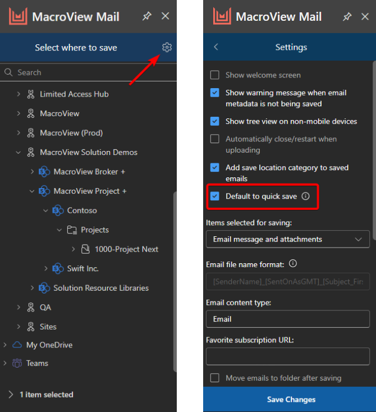
Task: Pin the Settings pane
Action: [347, 17]
